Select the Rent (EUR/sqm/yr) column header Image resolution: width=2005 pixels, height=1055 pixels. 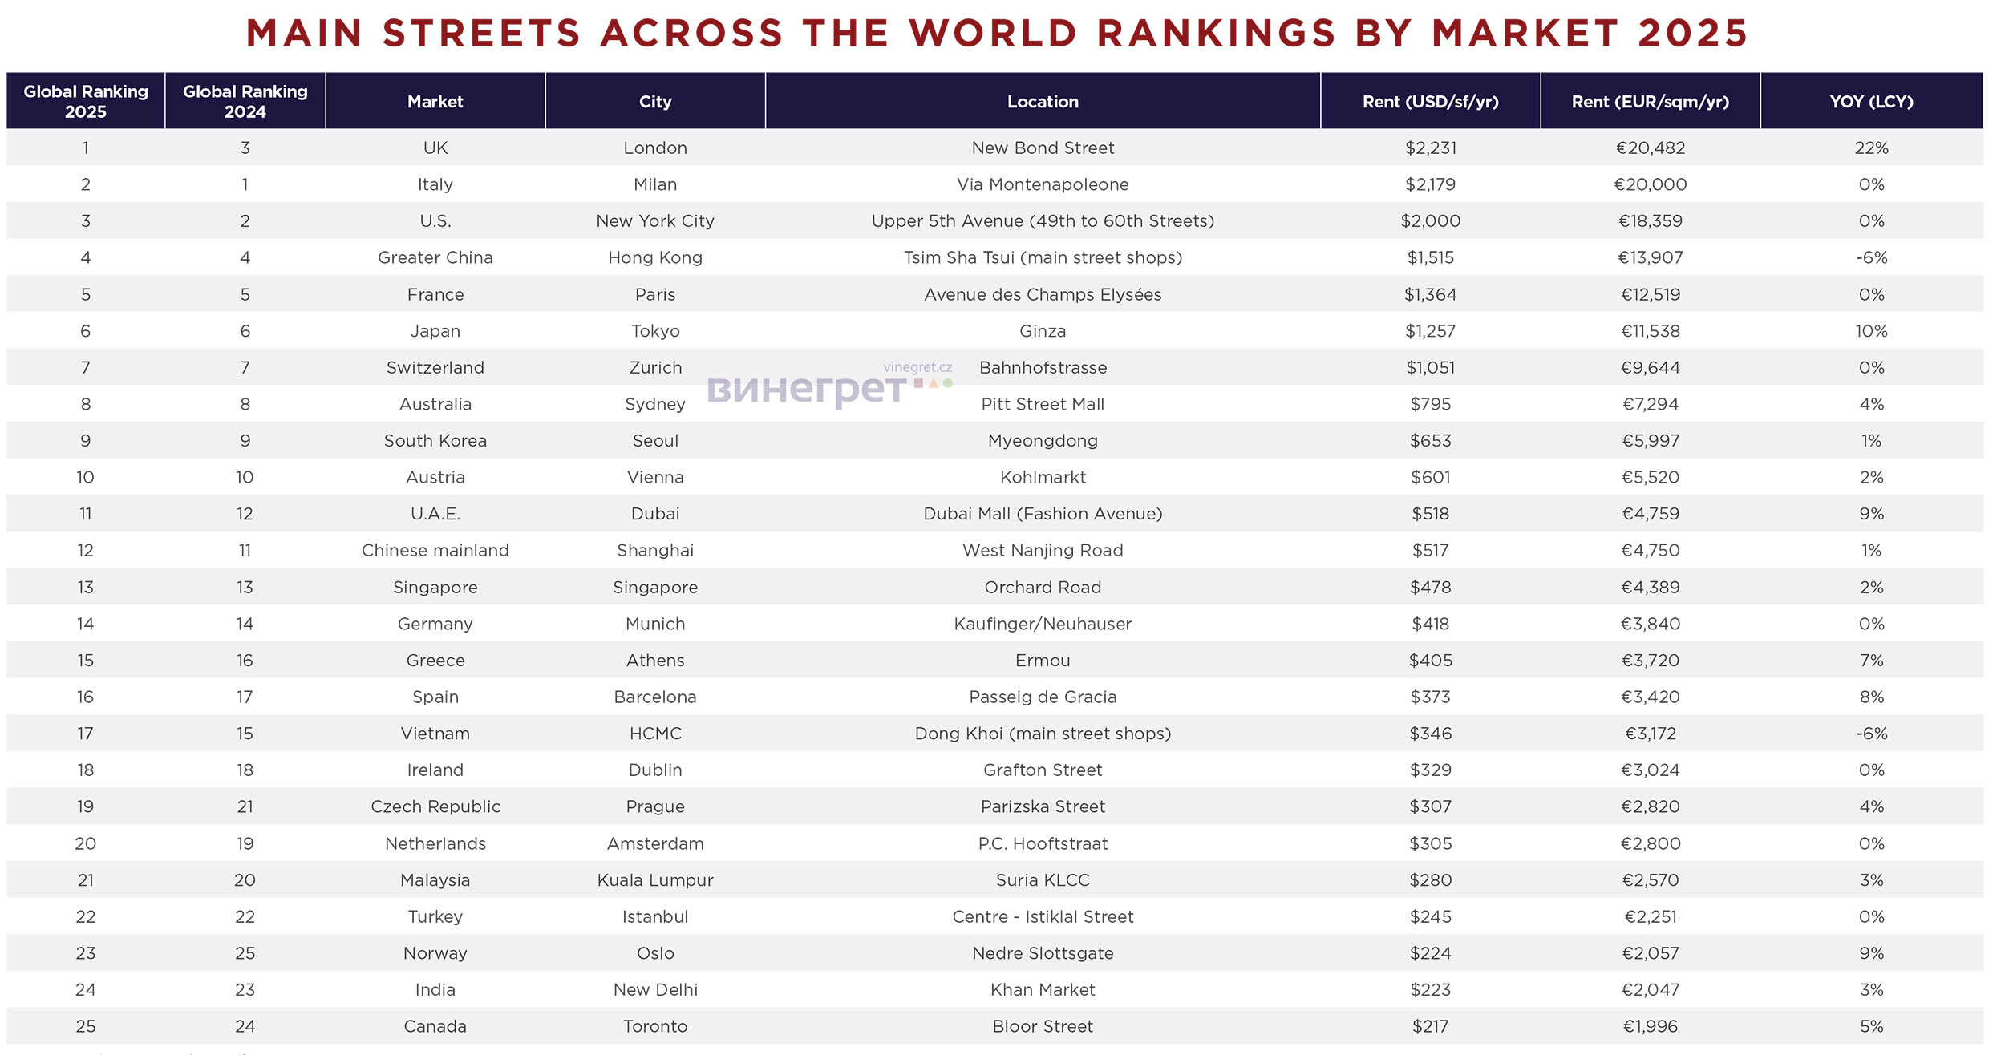tap(1650, 102)
